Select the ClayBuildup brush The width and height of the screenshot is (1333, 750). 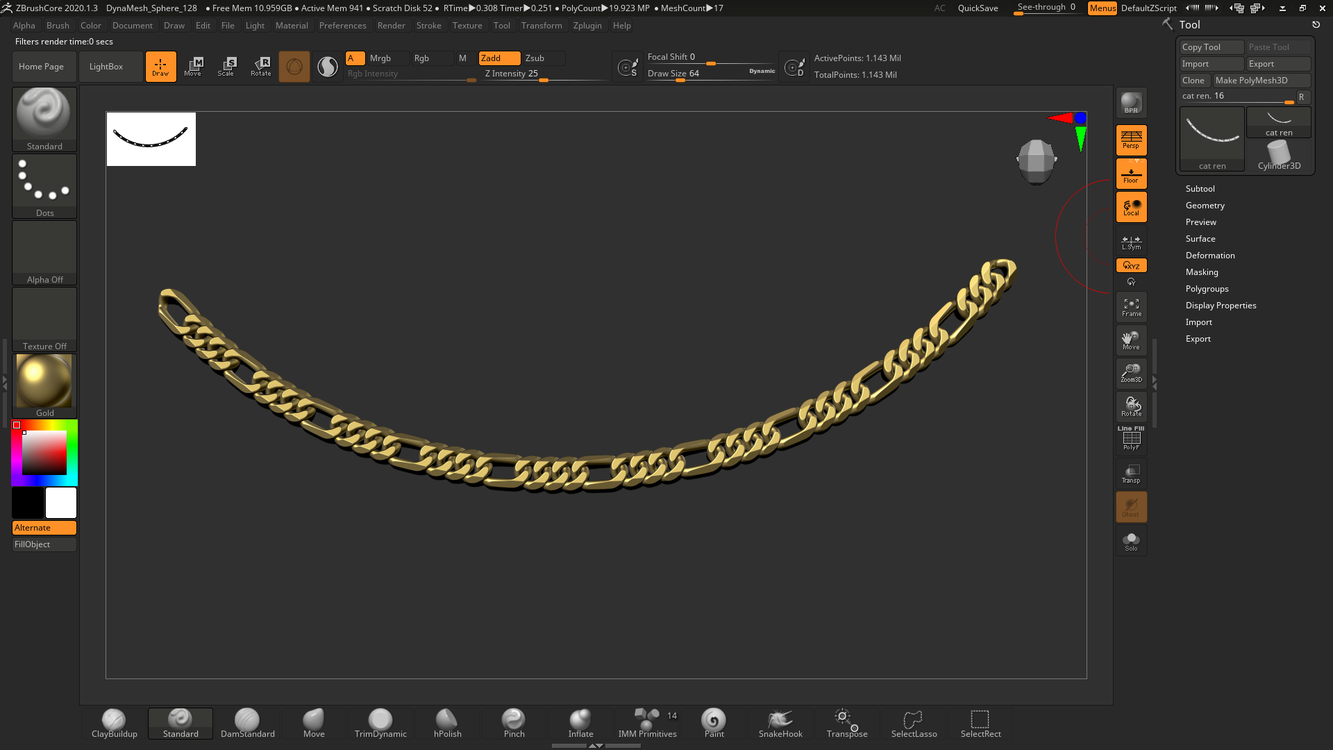[x=114, y=724]
